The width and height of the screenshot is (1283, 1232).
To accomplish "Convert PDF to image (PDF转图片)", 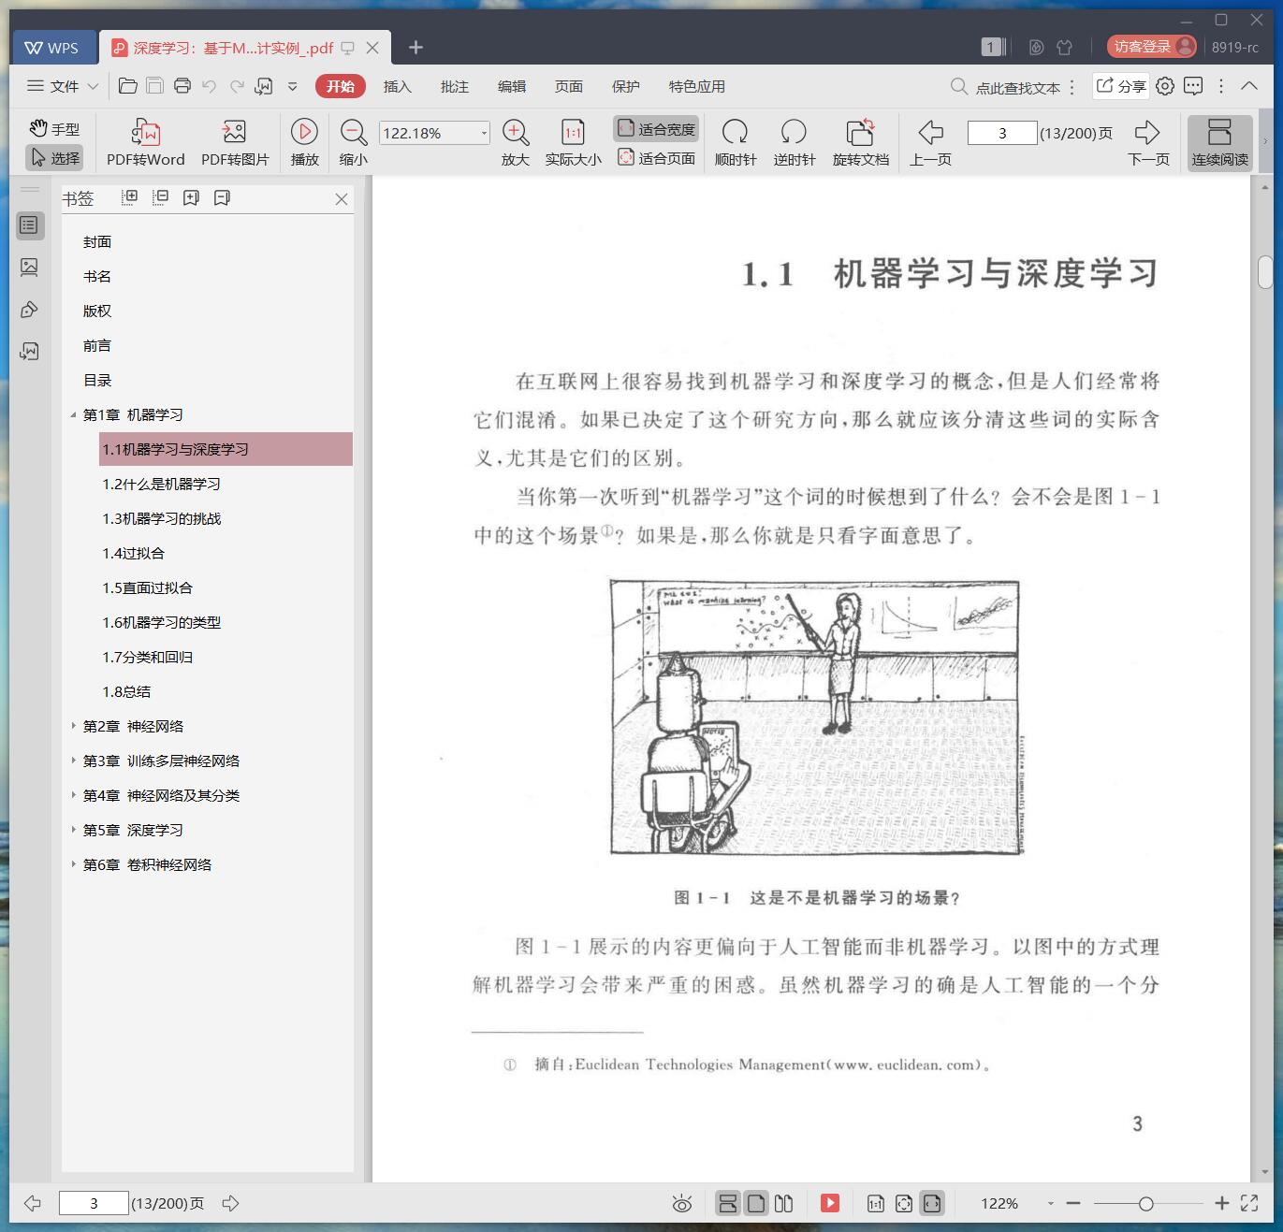I will pyautogui.click(x=235, y=142).
